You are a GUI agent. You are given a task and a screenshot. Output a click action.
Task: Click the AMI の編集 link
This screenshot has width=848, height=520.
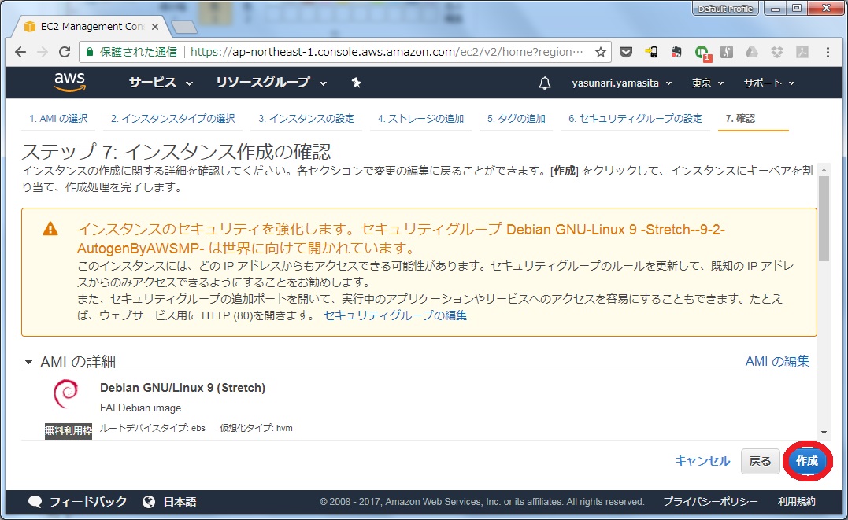(x=777, y=361)
